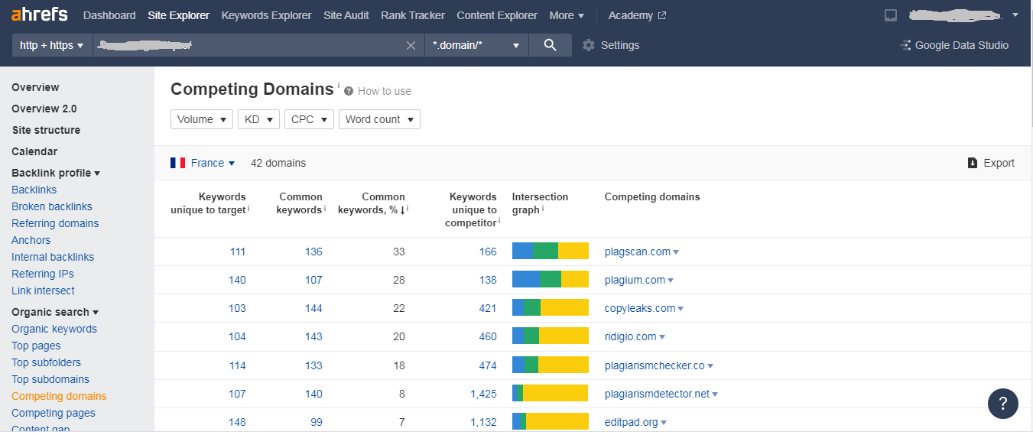Open the account dropdown arrow at top right
The height and width of the screenshot is (435, 1033).
(1015, 15)
